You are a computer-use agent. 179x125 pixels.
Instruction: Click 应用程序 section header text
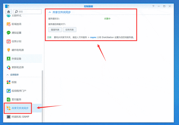[14, 75]
